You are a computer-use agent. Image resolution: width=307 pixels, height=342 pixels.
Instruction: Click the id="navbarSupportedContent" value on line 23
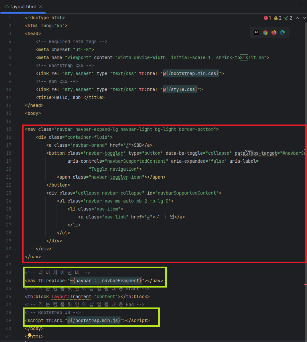click(x=187, y=193)
